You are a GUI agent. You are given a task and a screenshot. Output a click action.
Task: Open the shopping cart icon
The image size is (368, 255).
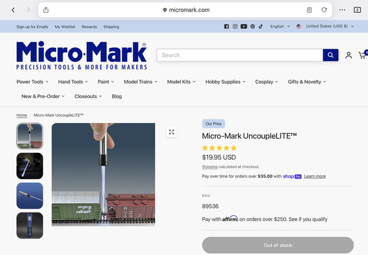362,55
